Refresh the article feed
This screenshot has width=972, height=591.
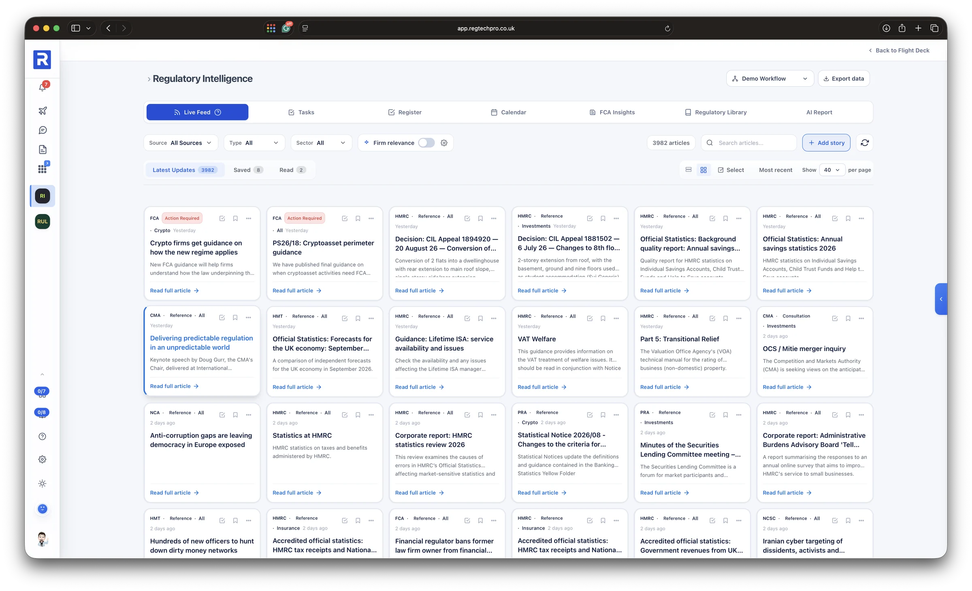865,143
